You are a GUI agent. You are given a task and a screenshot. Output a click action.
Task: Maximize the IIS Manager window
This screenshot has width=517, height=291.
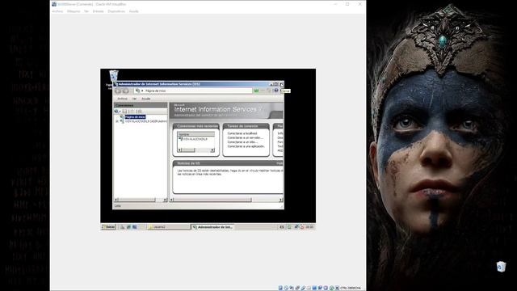276,84
